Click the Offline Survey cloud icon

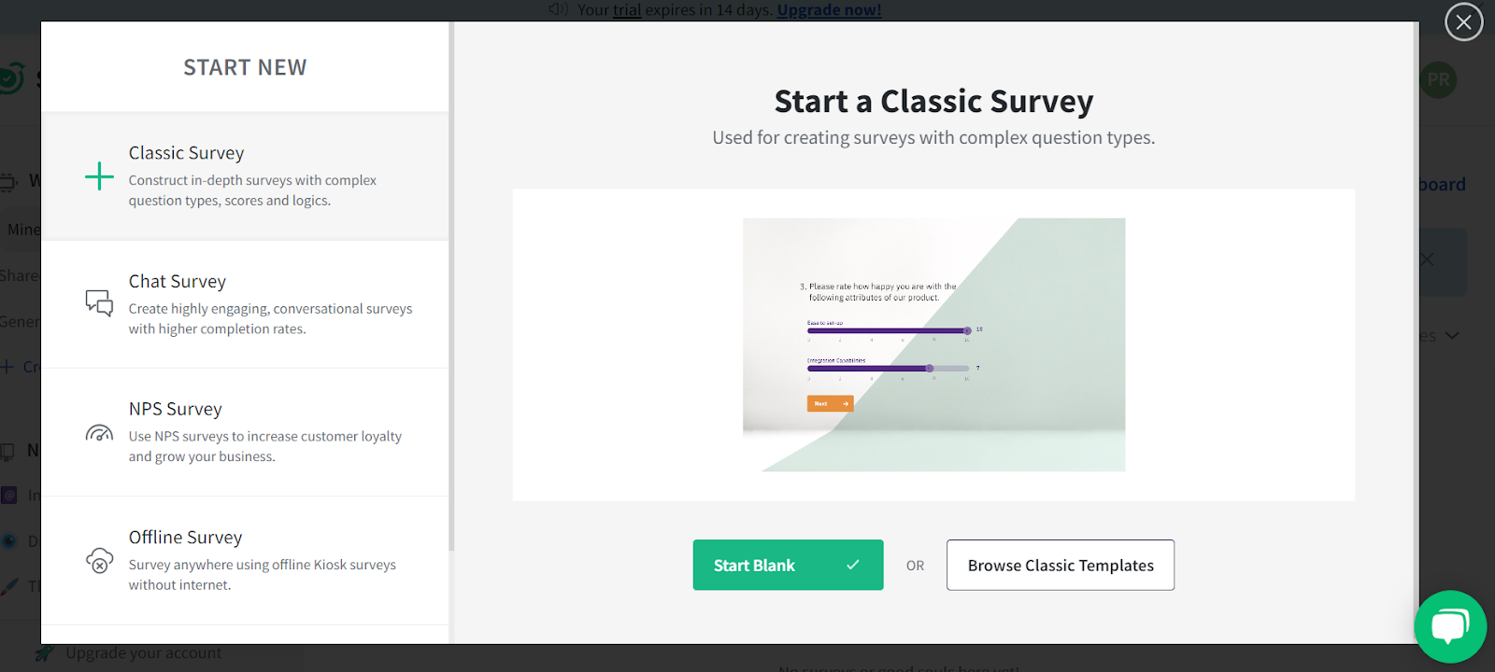(99, 560)
